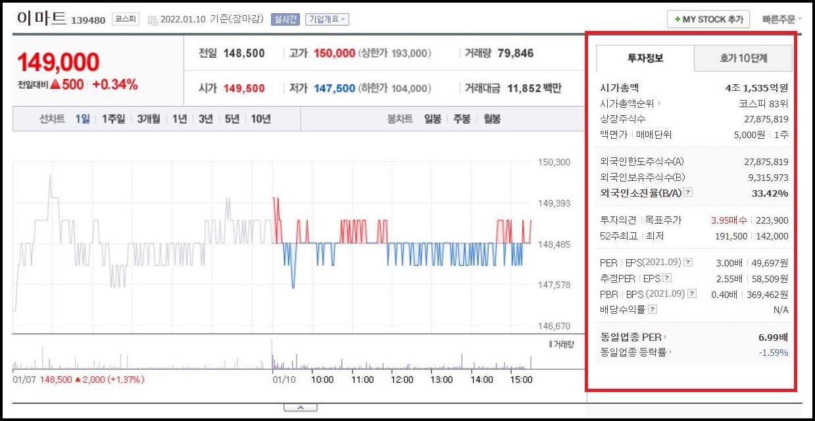This screenshot has width=815, height=421.
Task: Click the 외국인보유주식수 value 9,315,973
Action: coord(768,177)
